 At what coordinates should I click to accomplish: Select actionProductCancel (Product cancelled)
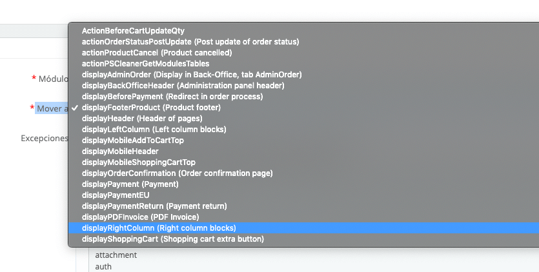304,53
